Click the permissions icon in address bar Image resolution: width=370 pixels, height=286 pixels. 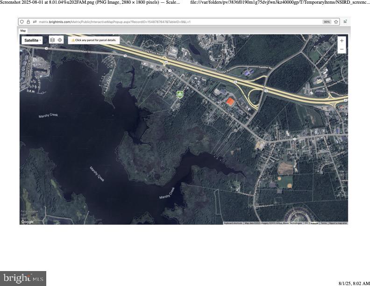click(x=35, y=22)
